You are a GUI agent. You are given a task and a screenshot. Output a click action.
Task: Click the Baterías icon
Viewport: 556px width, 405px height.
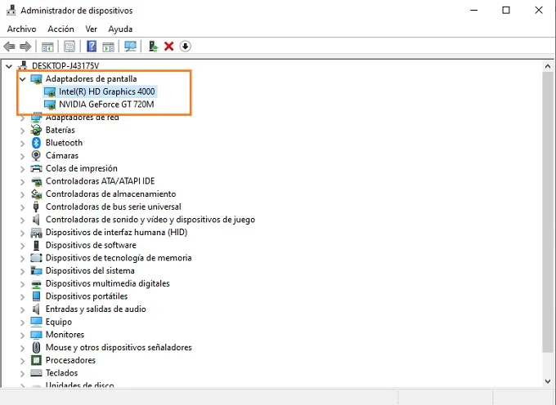tap(36, 130)
